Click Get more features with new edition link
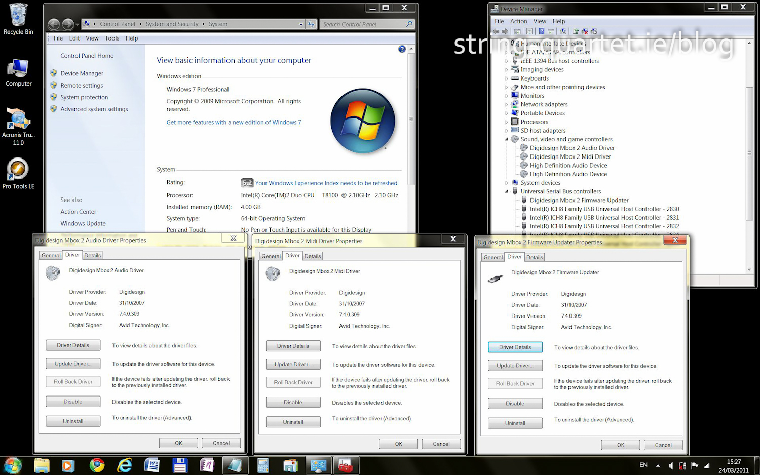This screenshot has width=760, height=475. (234, 123)
